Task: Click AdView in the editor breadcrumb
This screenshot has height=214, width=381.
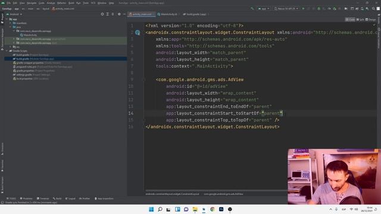Action: [x=223, y=194]
